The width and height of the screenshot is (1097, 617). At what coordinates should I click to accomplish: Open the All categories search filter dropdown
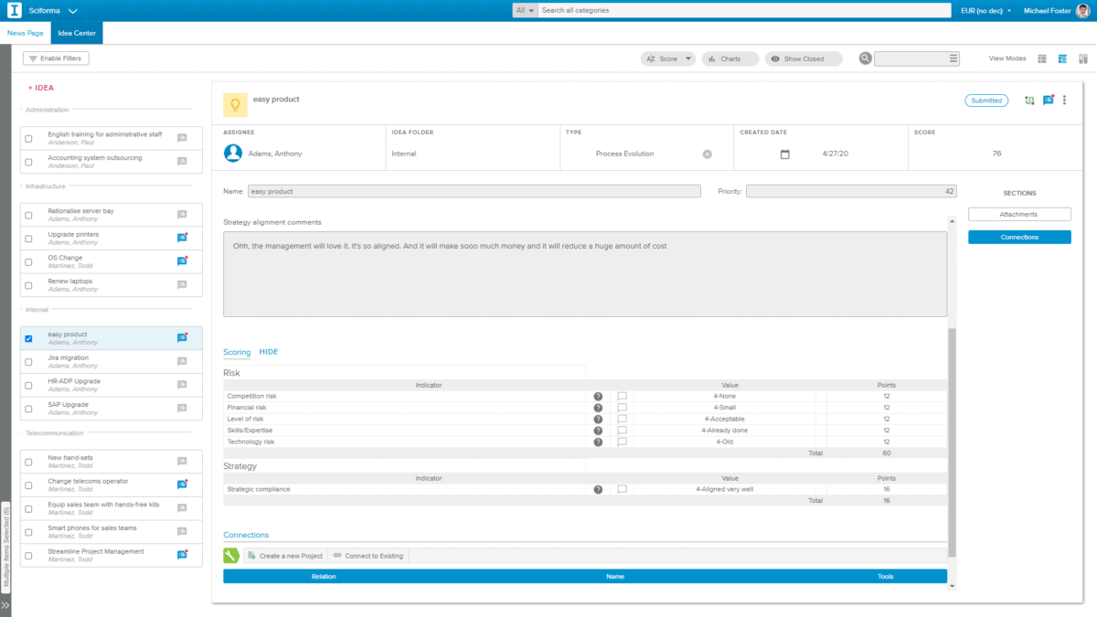(x=525, y=11)
